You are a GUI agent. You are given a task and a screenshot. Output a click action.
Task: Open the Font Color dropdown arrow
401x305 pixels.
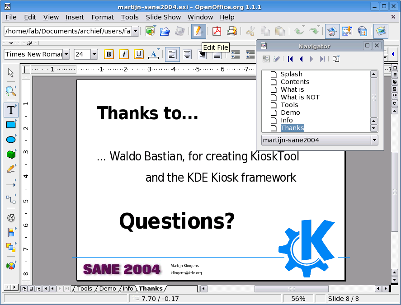[158, 49]
